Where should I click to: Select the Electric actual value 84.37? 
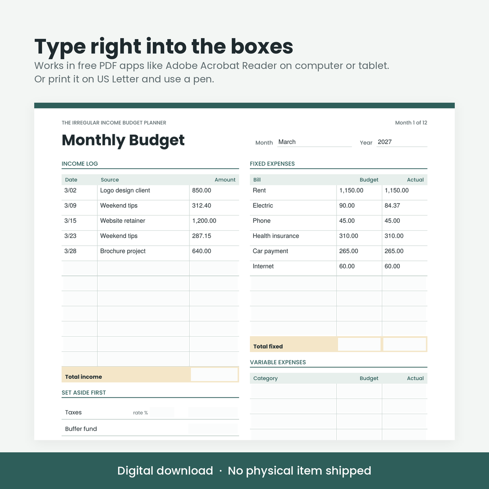tap(405, 207)
